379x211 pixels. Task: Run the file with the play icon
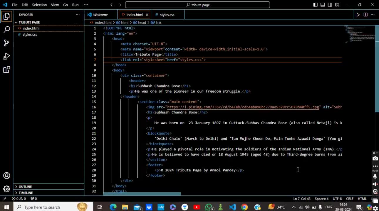coord(358,15)
